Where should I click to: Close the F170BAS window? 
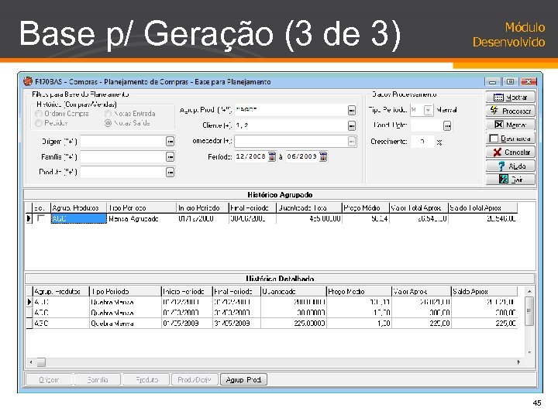(x=529, y=82)
